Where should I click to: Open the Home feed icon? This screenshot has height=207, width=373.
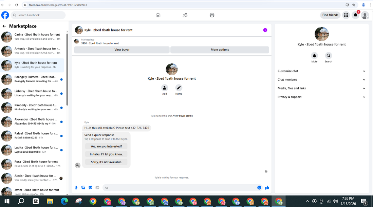[x=158, y=15]
